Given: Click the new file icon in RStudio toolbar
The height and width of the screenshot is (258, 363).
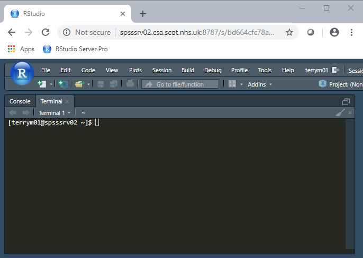Looking at the screenshot, I should [42, 84].
